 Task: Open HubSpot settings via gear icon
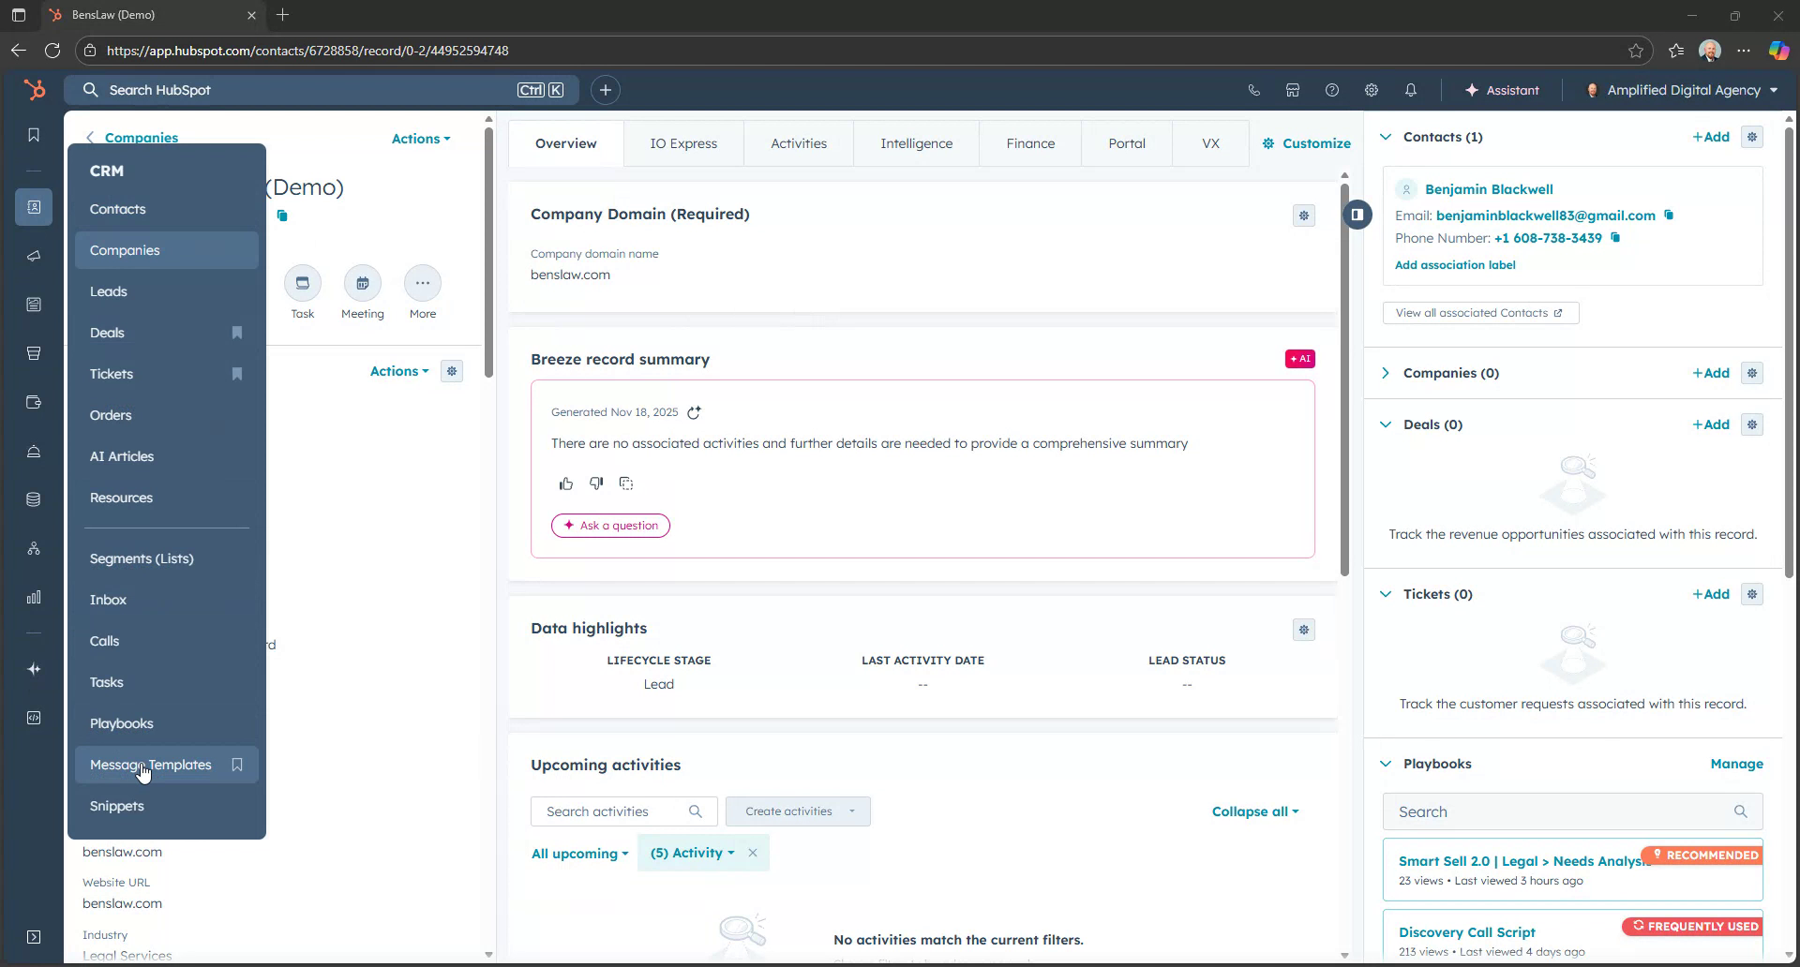[1371, 89]
